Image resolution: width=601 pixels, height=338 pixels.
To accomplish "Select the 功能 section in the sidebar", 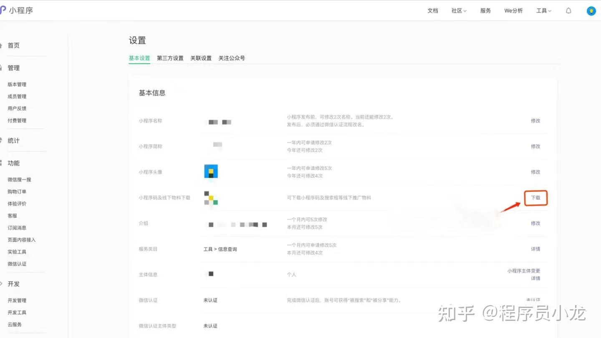I will point(13,163).
